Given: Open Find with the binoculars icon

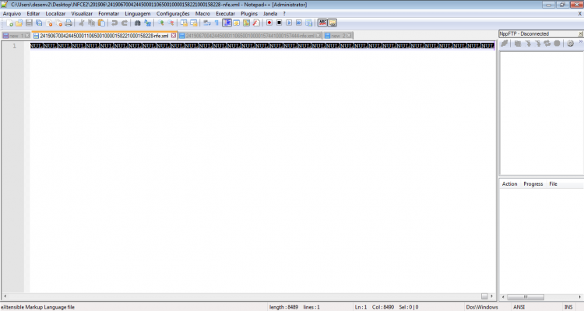Looking at the screenshot, I should click(137, 23).
